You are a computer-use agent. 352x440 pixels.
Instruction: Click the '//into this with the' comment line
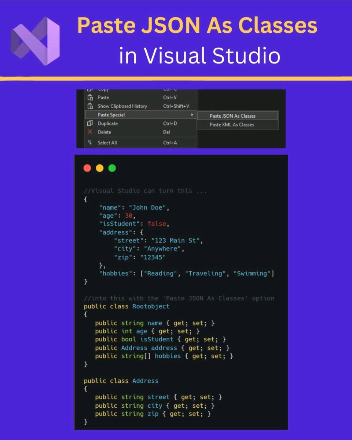point(179,298)
